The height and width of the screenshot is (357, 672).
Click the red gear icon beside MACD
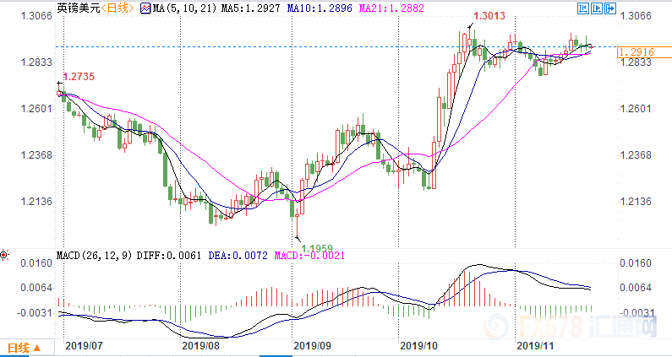[x=5, y=254]
